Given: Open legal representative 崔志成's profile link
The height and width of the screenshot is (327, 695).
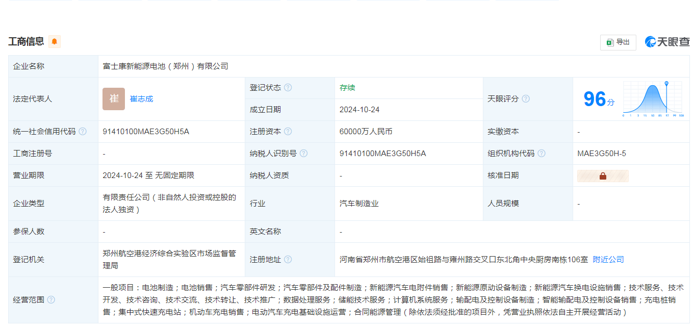Looking at the screenshot, I should (x=142, y=99).
